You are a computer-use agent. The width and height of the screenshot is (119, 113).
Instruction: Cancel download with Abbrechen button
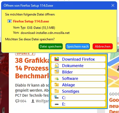point(103,46)
